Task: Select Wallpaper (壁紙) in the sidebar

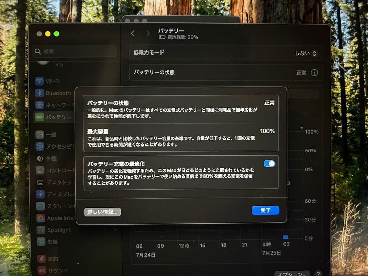Action: [52, 242]
